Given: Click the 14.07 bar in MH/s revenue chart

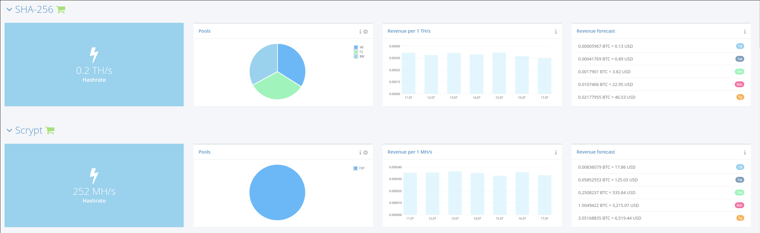Looking at the screenshot, I should click(477, 194).
